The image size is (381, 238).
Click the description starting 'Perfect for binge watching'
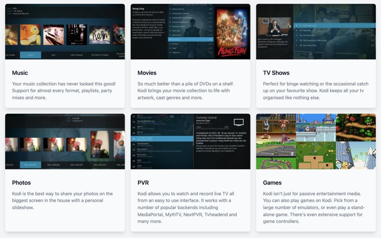[316, 91]
